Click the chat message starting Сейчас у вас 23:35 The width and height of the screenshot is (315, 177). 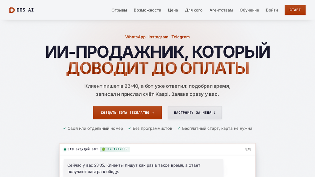point(143,168)
